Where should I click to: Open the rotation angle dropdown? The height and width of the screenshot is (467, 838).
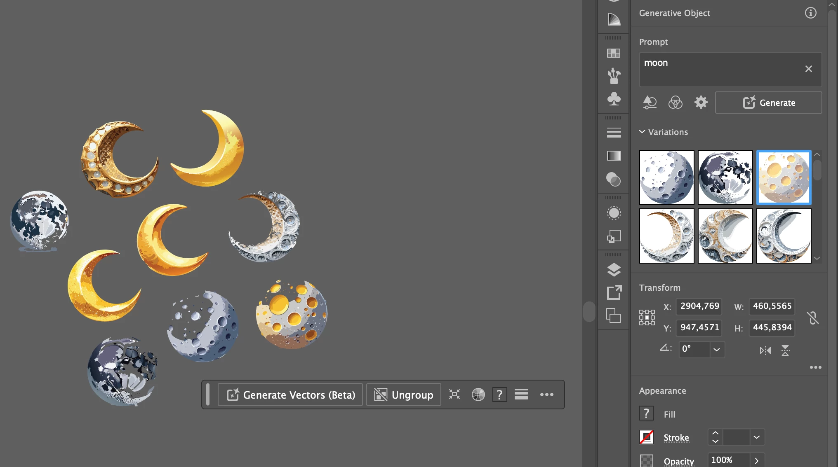point(717,349)
